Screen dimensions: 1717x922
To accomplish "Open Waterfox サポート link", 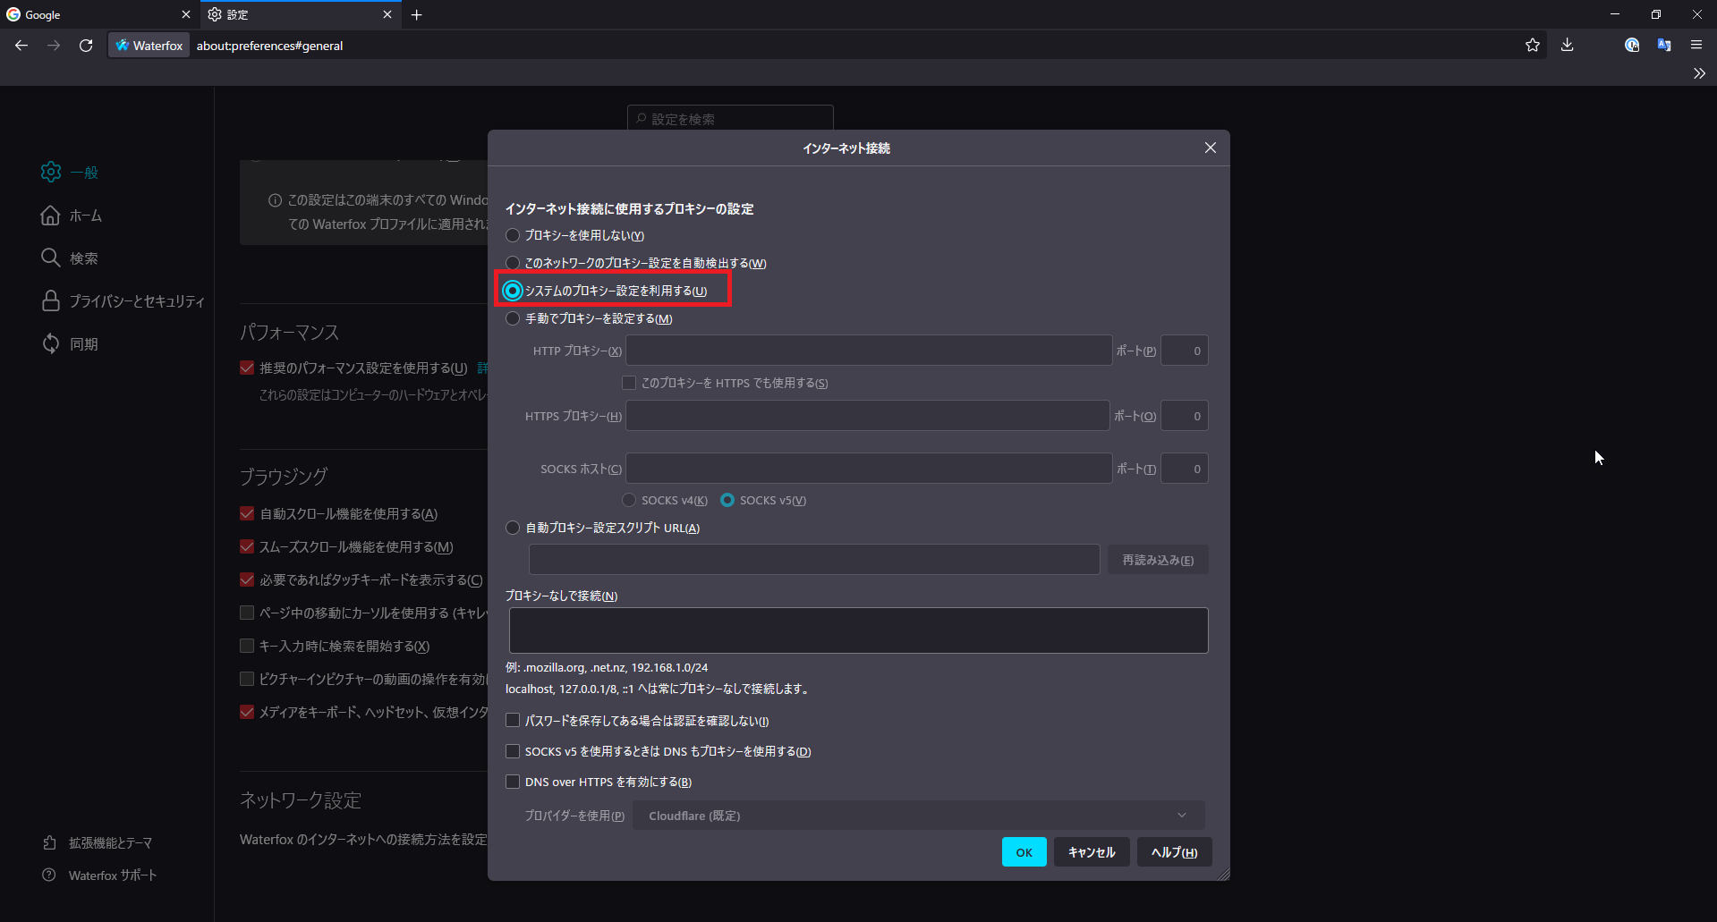I will [99, 875].
